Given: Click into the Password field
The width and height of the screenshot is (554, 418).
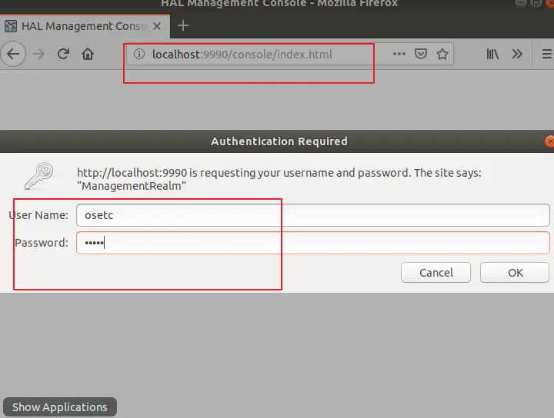Looking at the screenshot, I should (x=312, y=243).
